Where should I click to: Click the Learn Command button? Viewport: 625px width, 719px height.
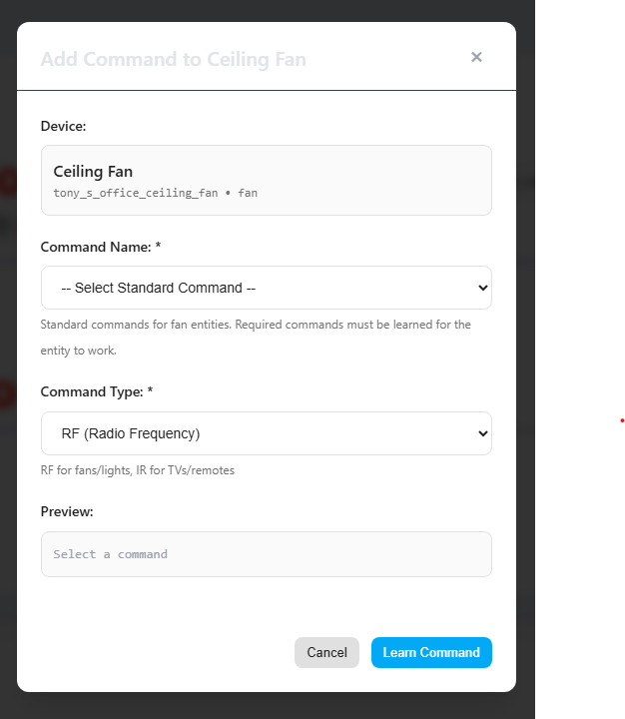point(431,652)
